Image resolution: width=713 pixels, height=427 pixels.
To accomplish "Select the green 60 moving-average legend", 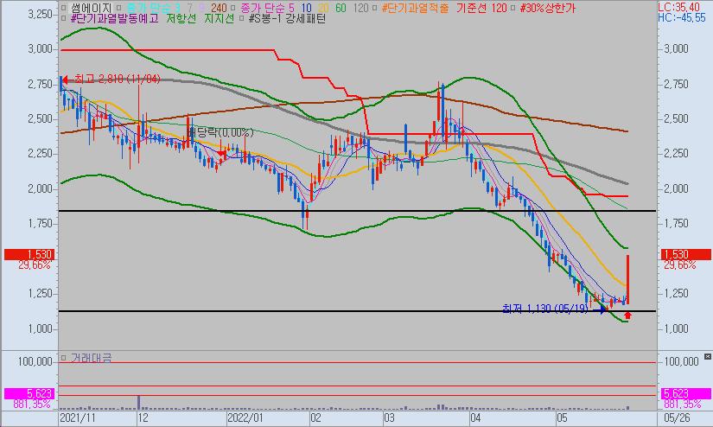I will click(341, 8).
